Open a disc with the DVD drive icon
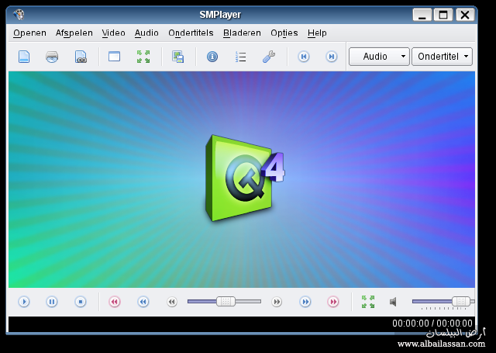Viewport: 496px width, 353px height. (52, 57)
